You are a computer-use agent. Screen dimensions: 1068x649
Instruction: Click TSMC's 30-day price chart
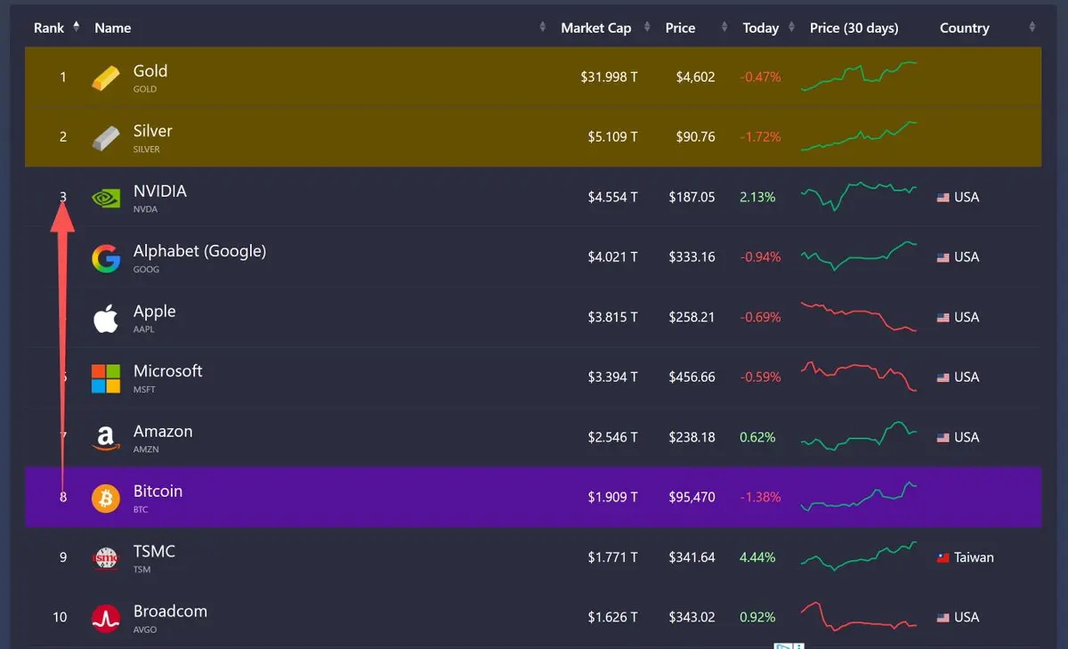pos(859,556)
